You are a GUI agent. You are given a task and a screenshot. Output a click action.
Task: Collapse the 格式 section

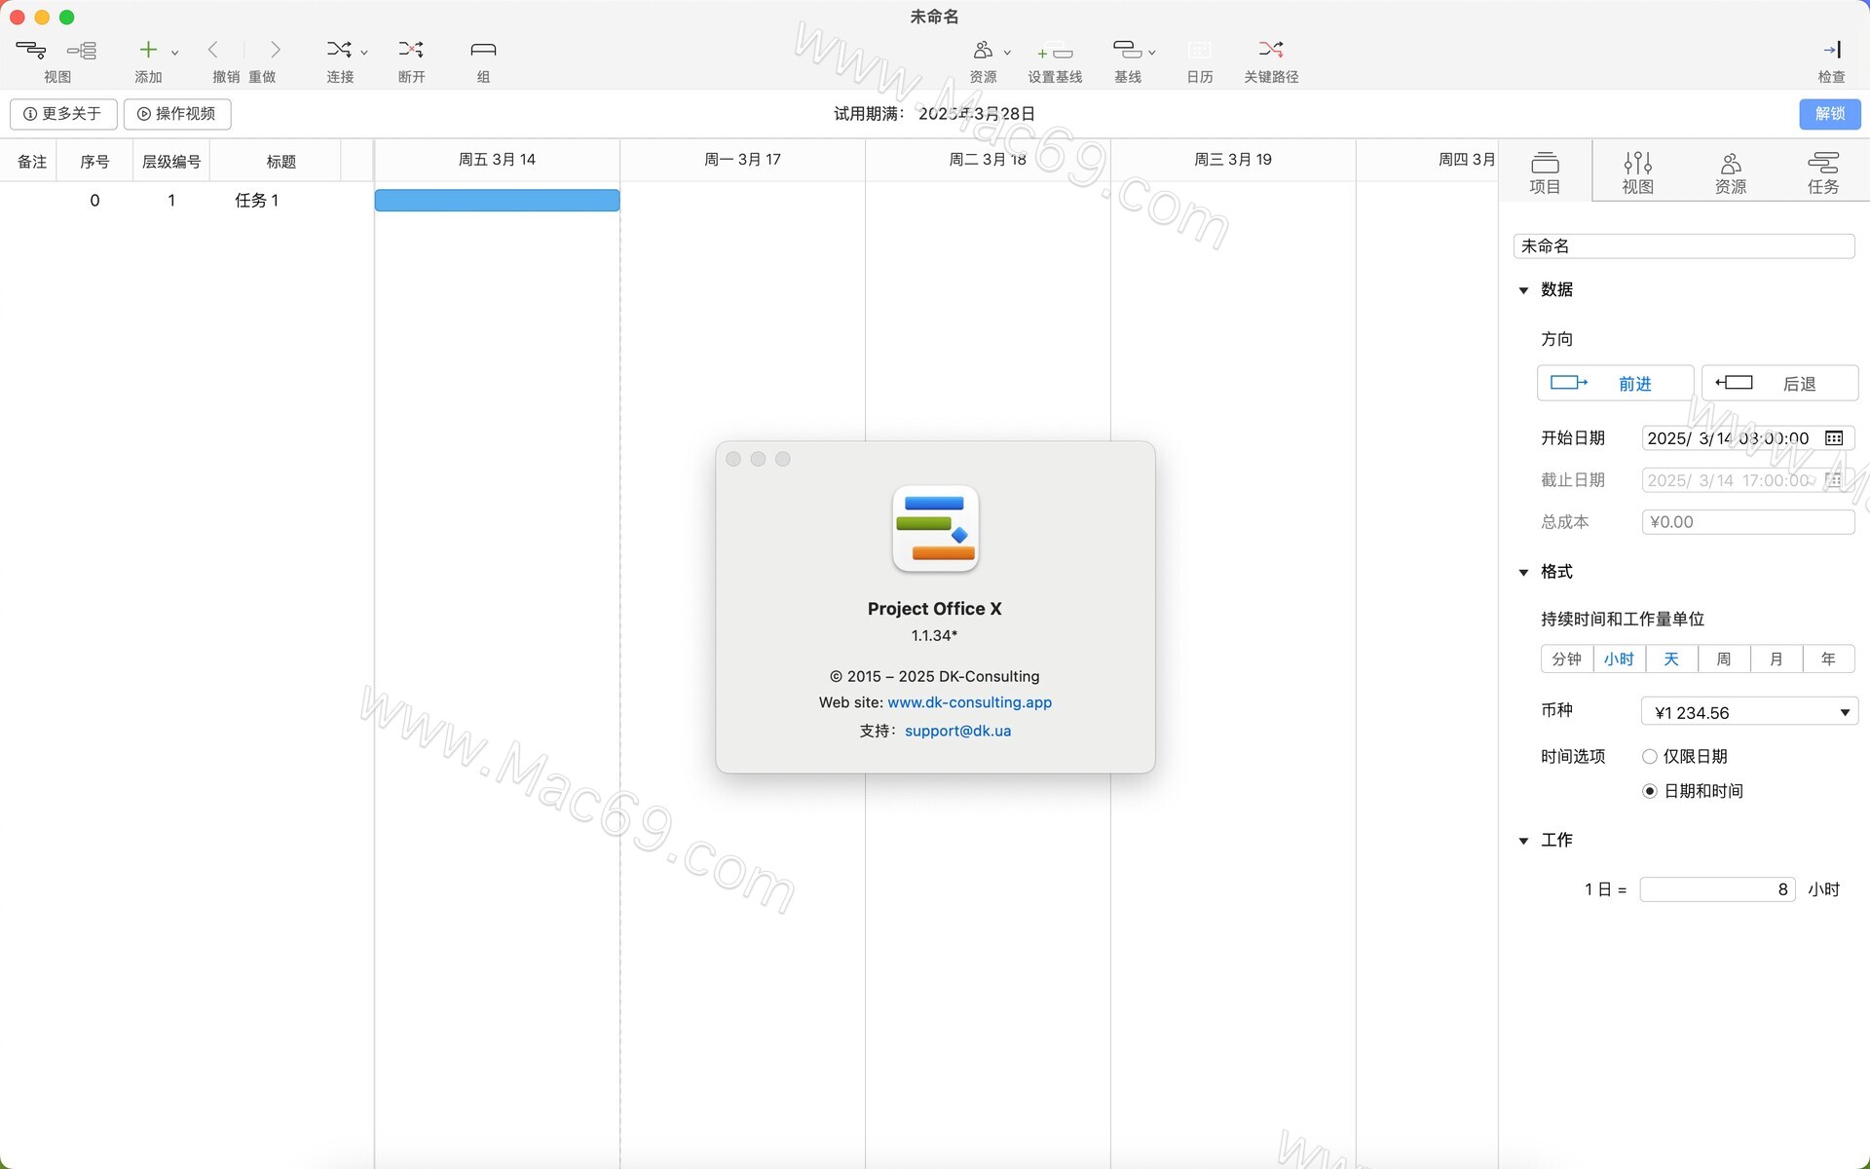point(1524,573)
